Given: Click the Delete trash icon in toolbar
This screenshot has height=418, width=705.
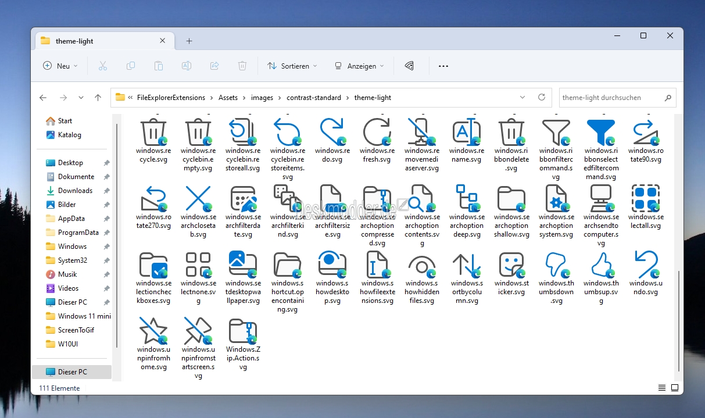Looking at the screenshot, I should (242, 66).
